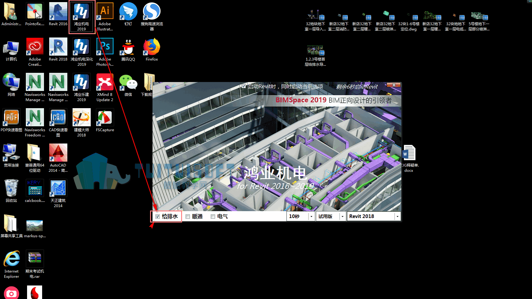
Task: Launch 天正建筑 2014 icon
Action: coord(58,193)
